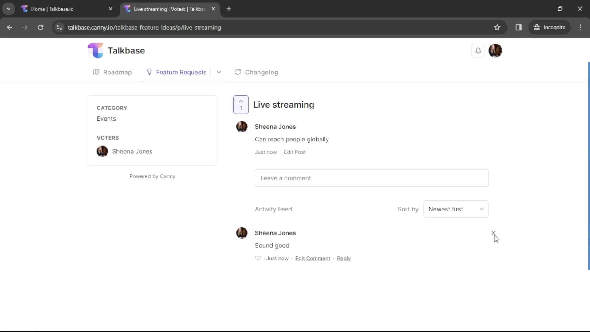Delete the 'Sound good' comment with X
590x332 pixels.
pyautogui.click(x=493, y=233)
